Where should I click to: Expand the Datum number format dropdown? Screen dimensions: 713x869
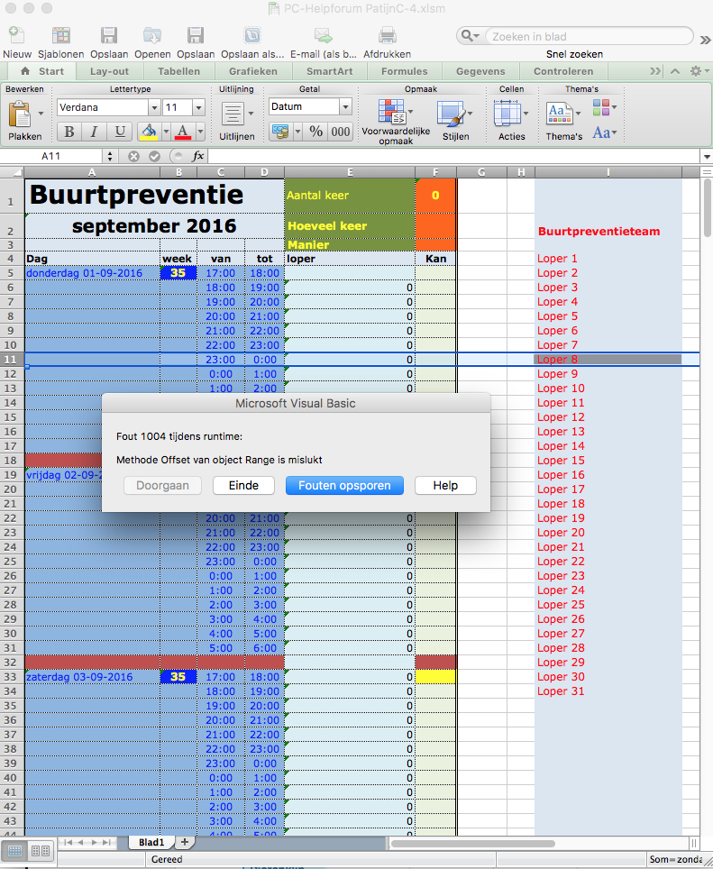[x=345, y=106]
